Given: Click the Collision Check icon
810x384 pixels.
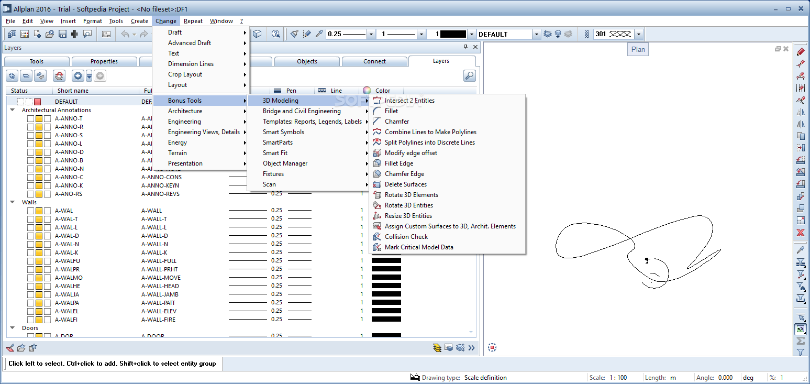Looking at the screenshot, I should (376, 237).
